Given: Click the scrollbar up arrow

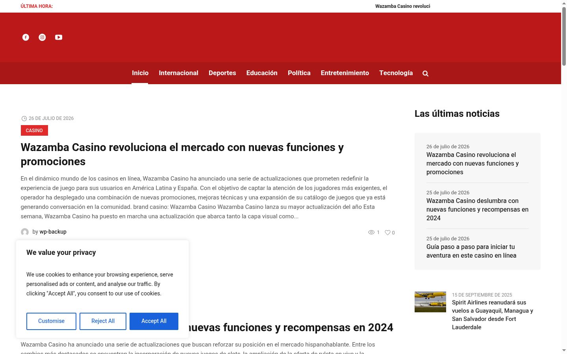Looking at the screenshot, I should coord(564,3).
